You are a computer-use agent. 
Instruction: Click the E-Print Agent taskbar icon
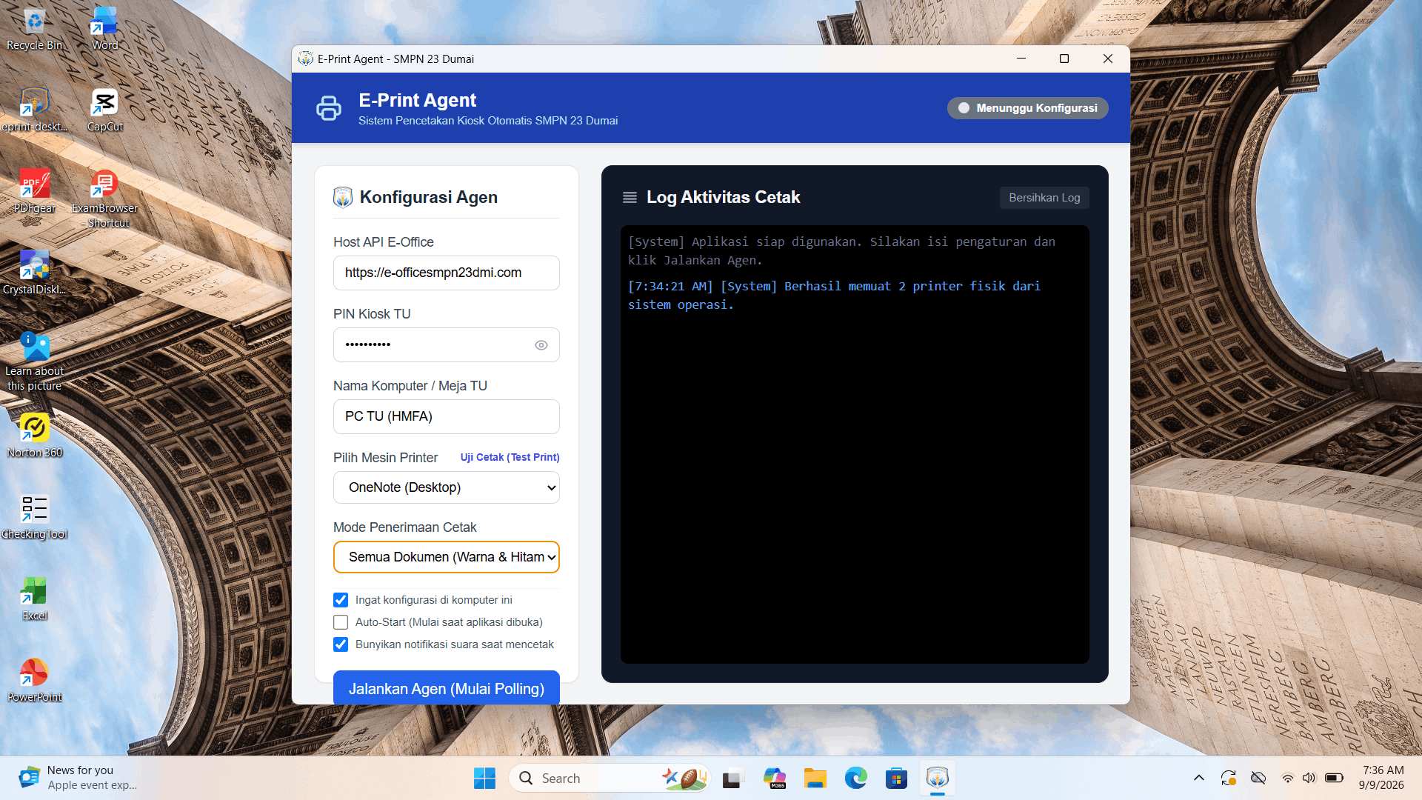(x=938, y=778)
